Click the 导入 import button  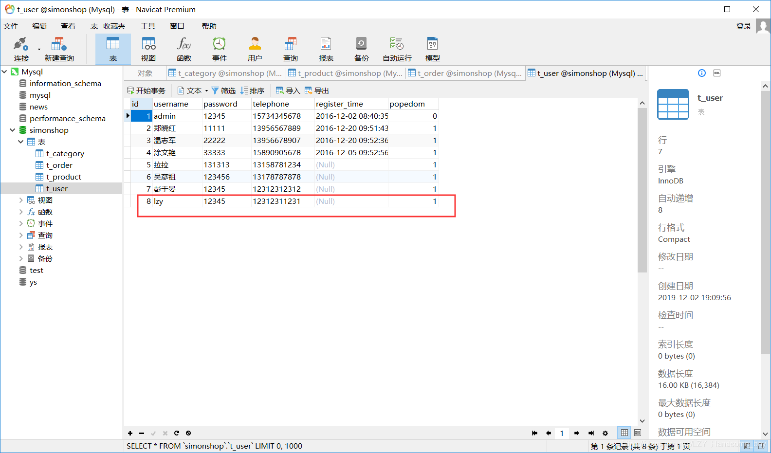click(288, 91)
